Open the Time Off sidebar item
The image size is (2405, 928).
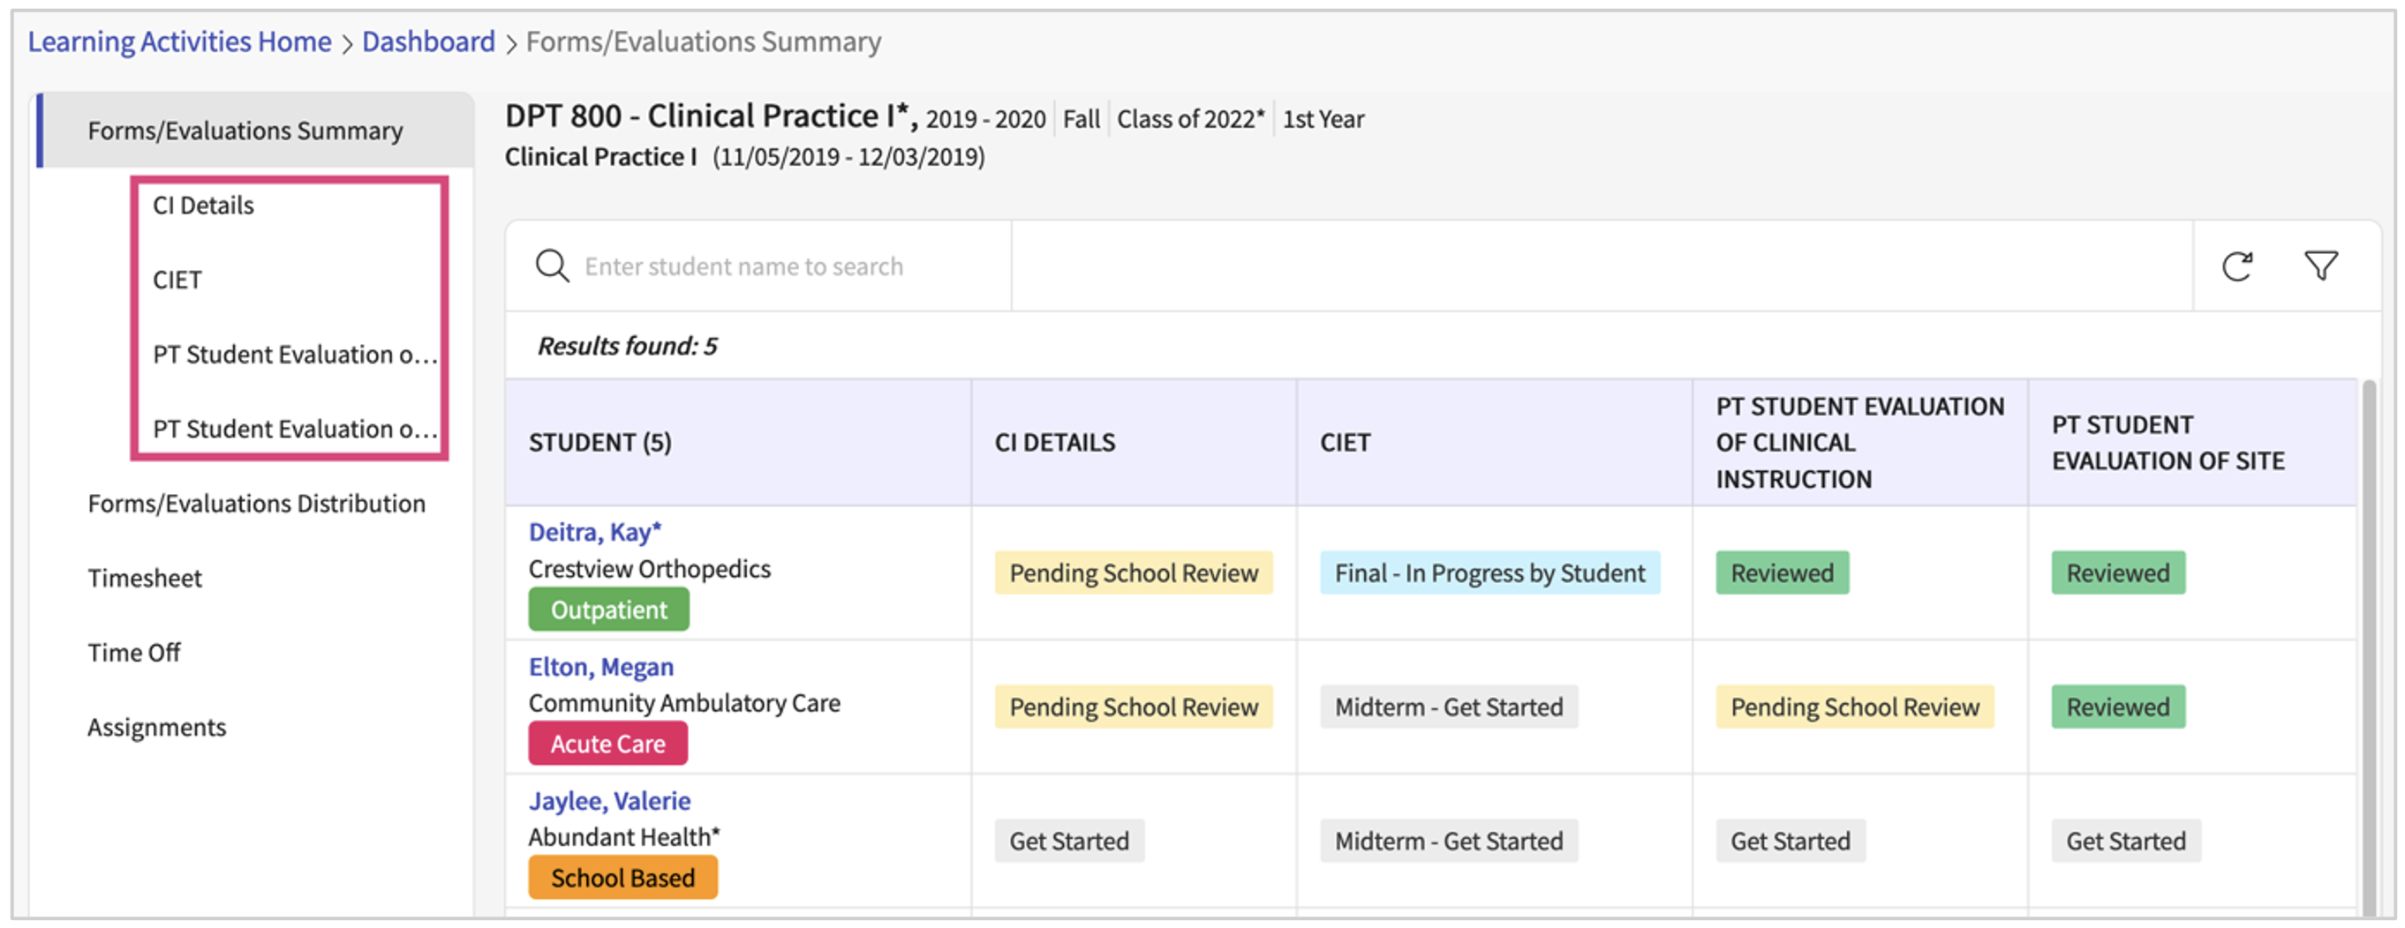click(133, 653)
